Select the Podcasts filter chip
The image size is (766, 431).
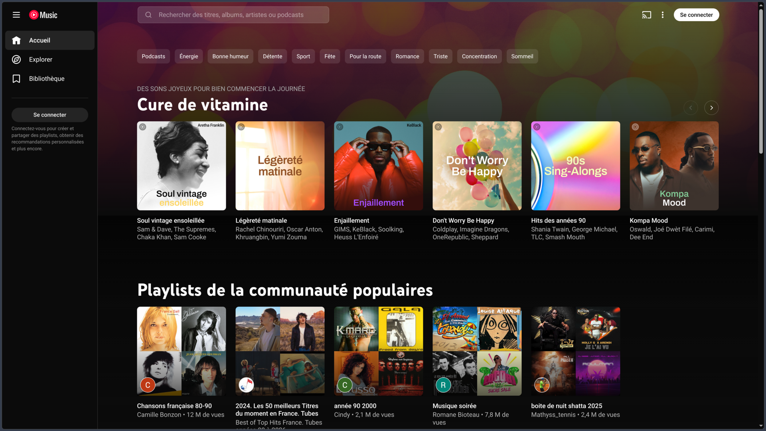pyautogui.click(x=154, y=56)
